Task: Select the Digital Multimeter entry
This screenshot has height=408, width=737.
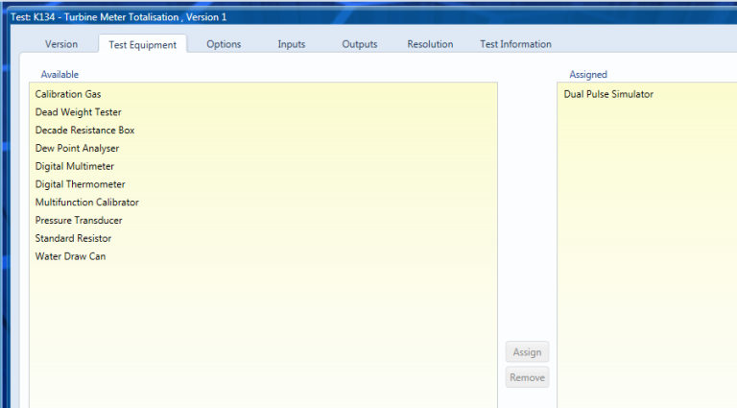Action: click(75, 167)
